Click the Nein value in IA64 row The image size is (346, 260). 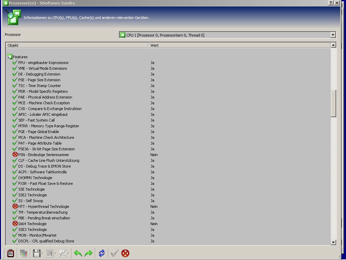tap(154, 223)
